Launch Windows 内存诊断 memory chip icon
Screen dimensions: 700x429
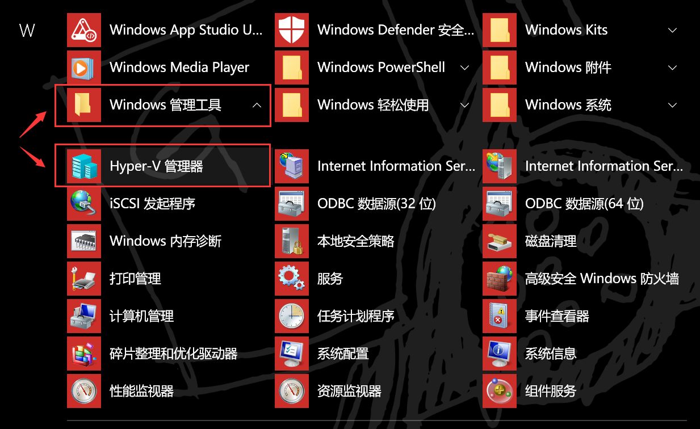84,241
